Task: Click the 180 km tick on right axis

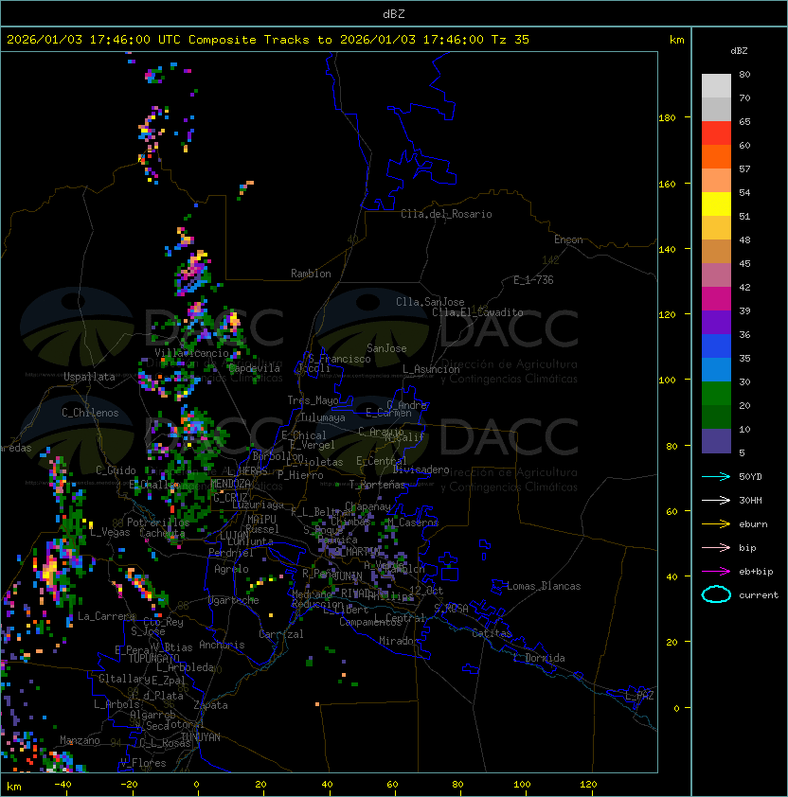Action: tap(667, 118)
